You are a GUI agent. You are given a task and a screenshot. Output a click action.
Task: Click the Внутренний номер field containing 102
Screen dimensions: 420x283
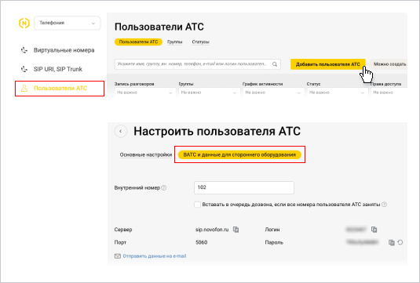point(243,188)
